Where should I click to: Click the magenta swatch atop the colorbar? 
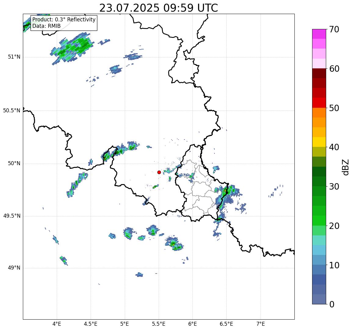[319, 34]
